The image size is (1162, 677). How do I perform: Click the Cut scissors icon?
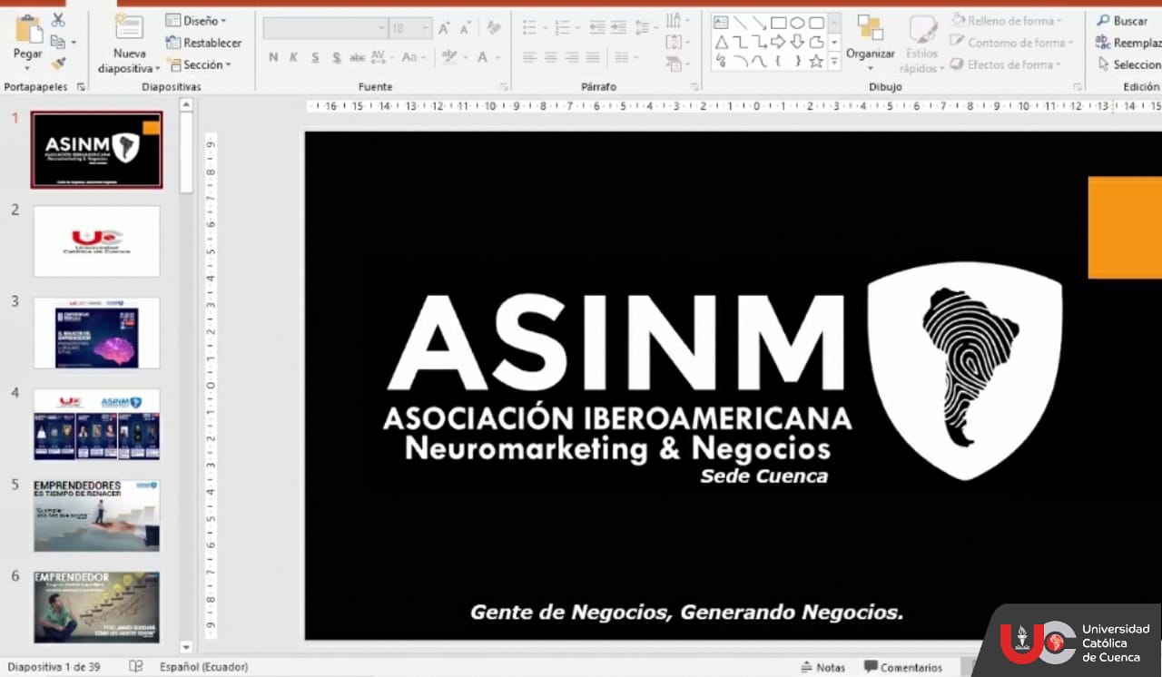click(58, 20)
